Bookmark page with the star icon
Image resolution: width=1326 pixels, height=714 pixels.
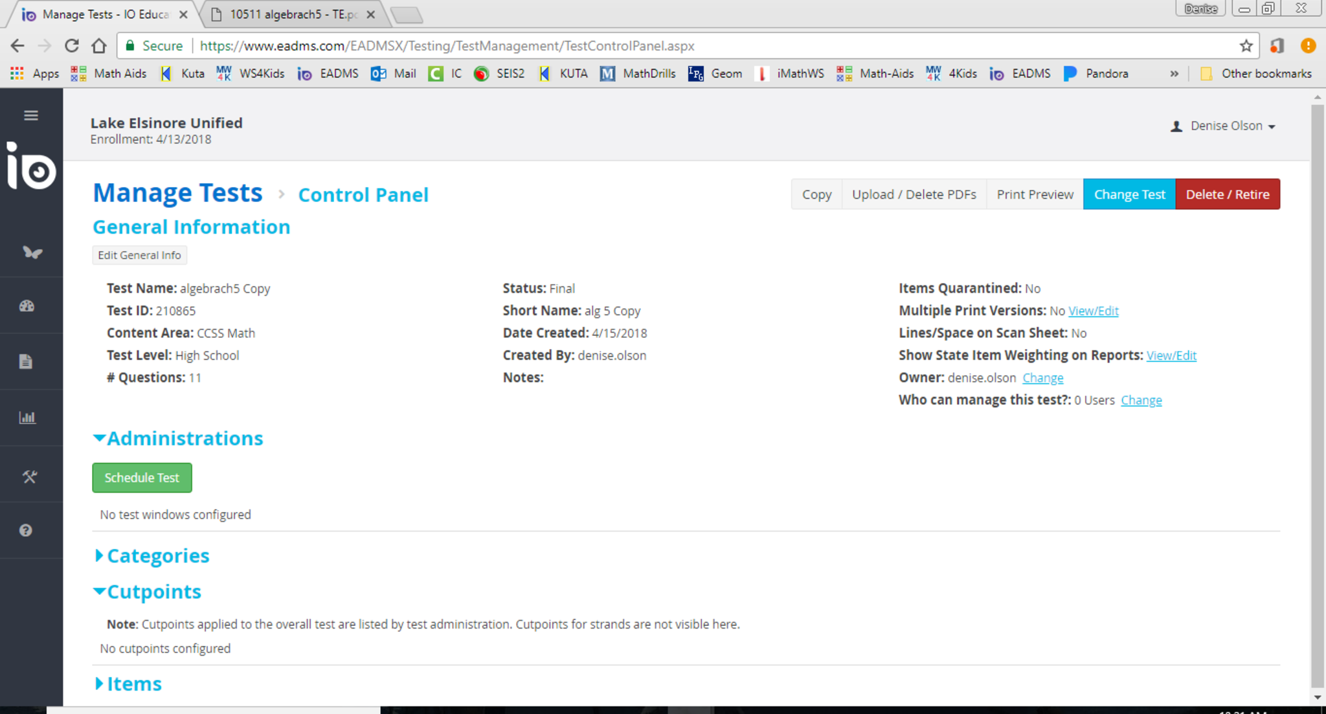point(1246,46)
